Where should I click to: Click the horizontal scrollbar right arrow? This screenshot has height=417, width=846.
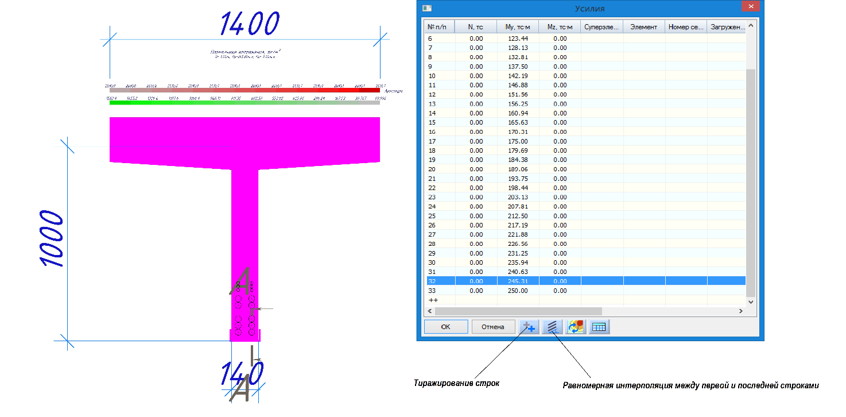(x=740, y=311)
